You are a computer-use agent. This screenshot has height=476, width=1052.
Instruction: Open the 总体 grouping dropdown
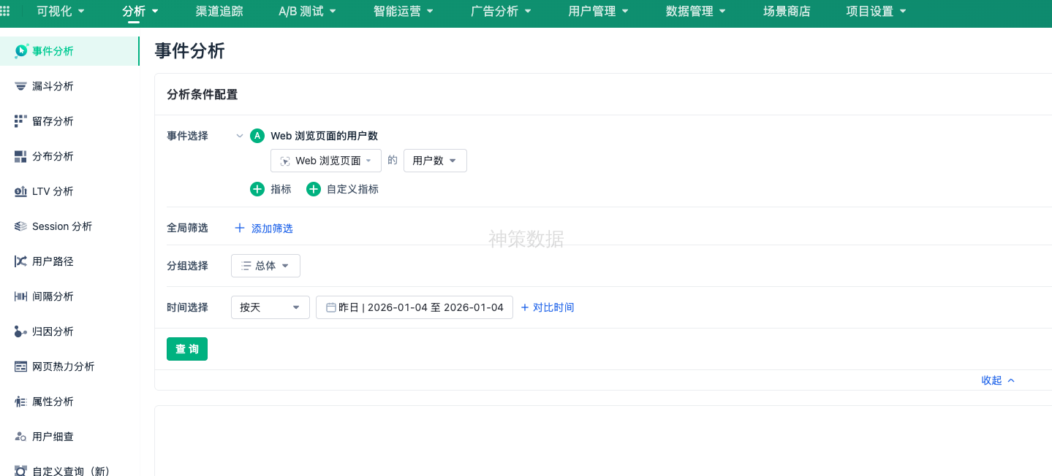coord(265,265)
